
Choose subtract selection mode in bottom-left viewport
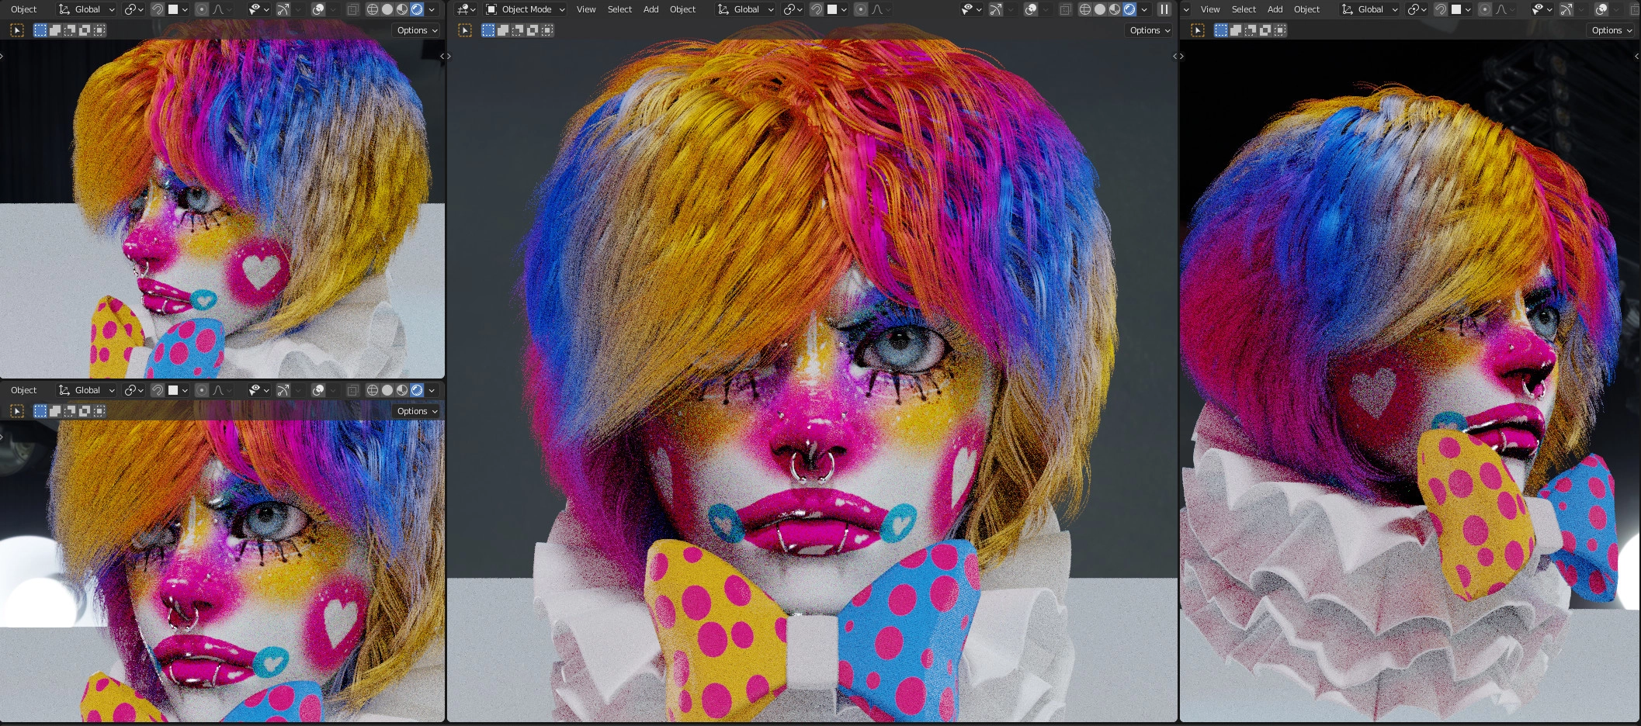(70, 411)
